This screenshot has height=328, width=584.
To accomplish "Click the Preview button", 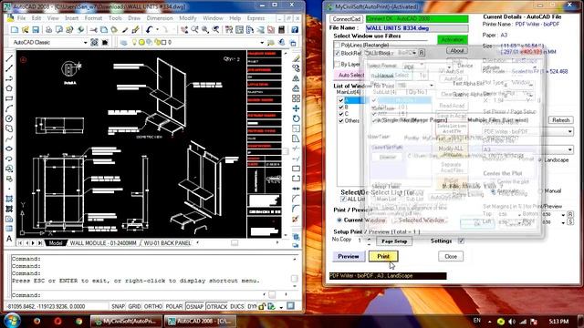I will point(349,256).
